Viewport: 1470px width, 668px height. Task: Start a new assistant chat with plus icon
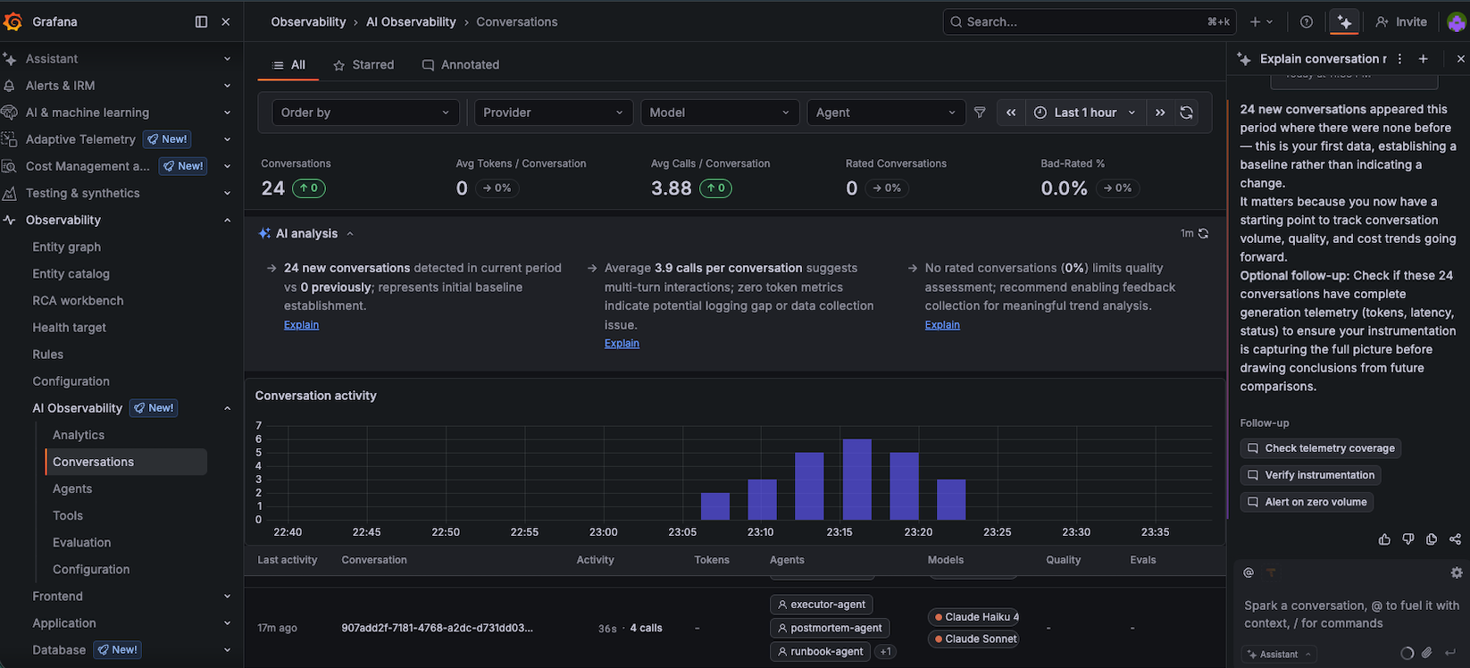tap(1424, 59)
